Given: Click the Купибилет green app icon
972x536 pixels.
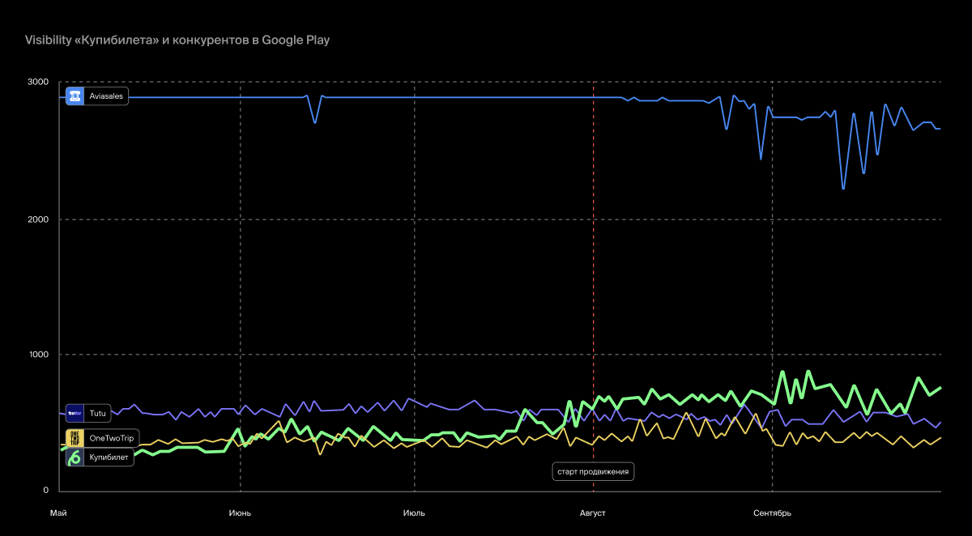Looking at the screenshot, I should 75,457.
